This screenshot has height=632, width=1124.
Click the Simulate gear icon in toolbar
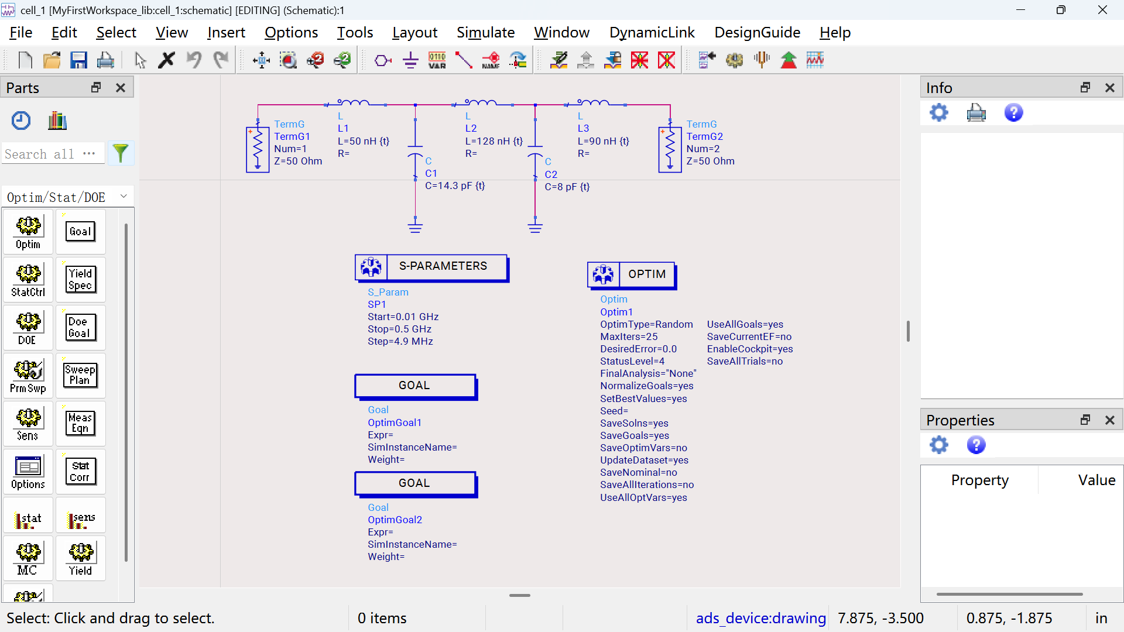click(x=734, y=60)
